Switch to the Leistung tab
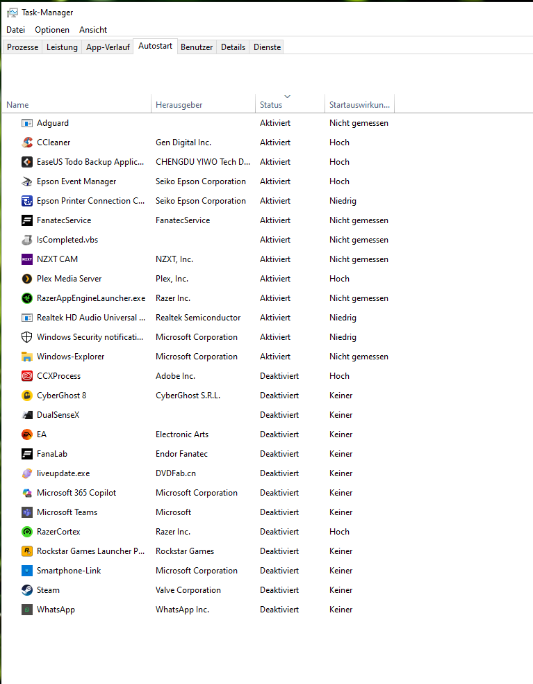 pos(62,47)
